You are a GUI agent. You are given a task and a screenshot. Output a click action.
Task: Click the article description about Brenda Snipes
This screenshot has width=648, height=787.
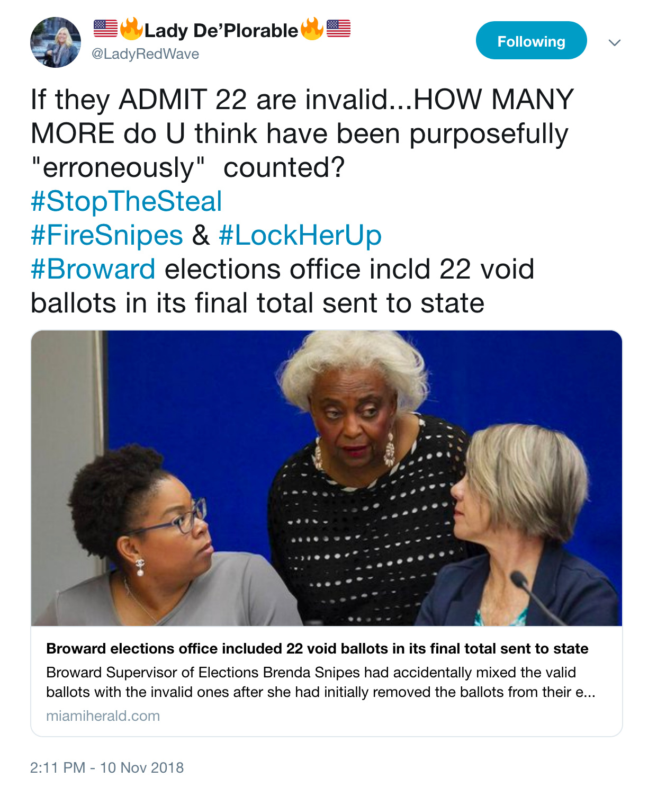(320, 682)
